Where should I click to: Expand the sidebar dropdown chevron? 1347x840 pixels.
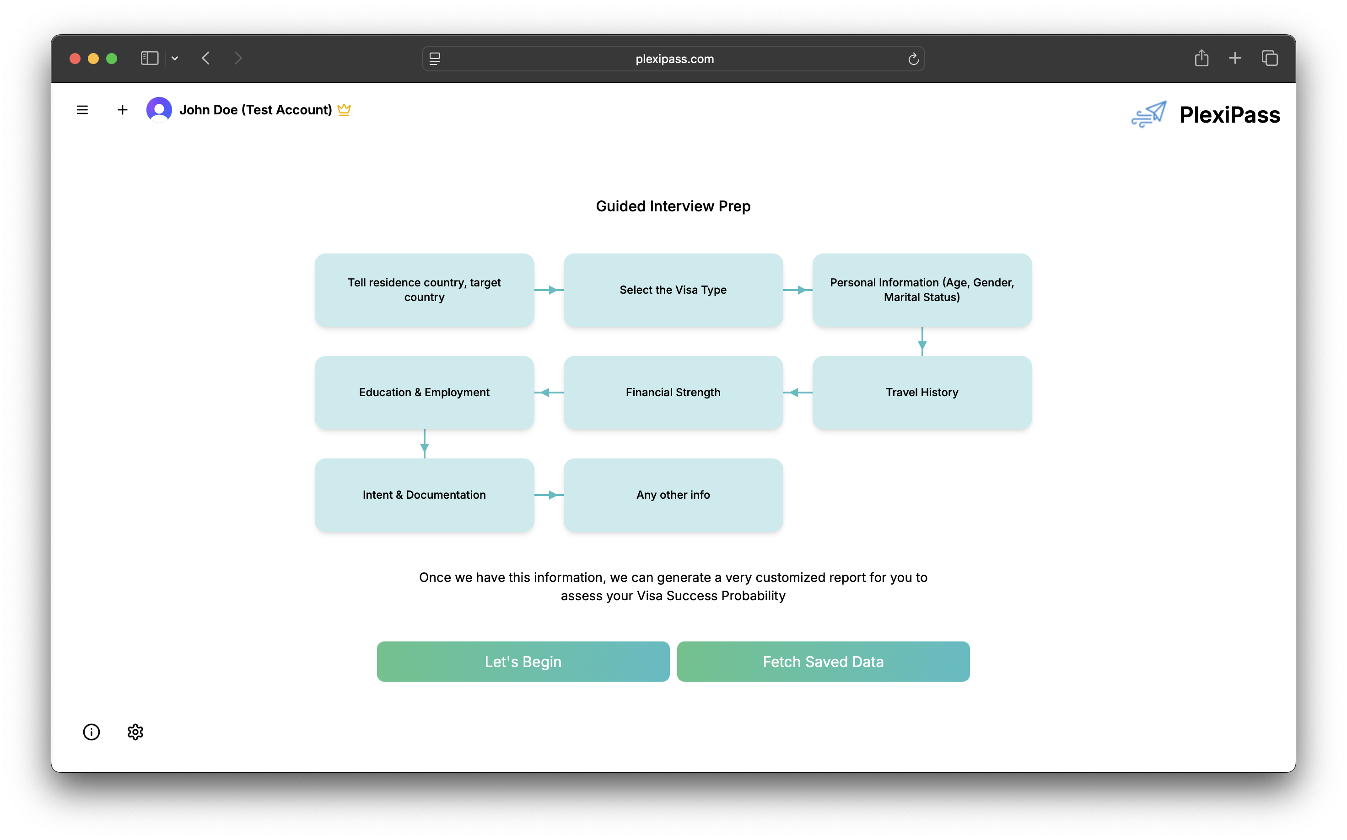point(175,59)
